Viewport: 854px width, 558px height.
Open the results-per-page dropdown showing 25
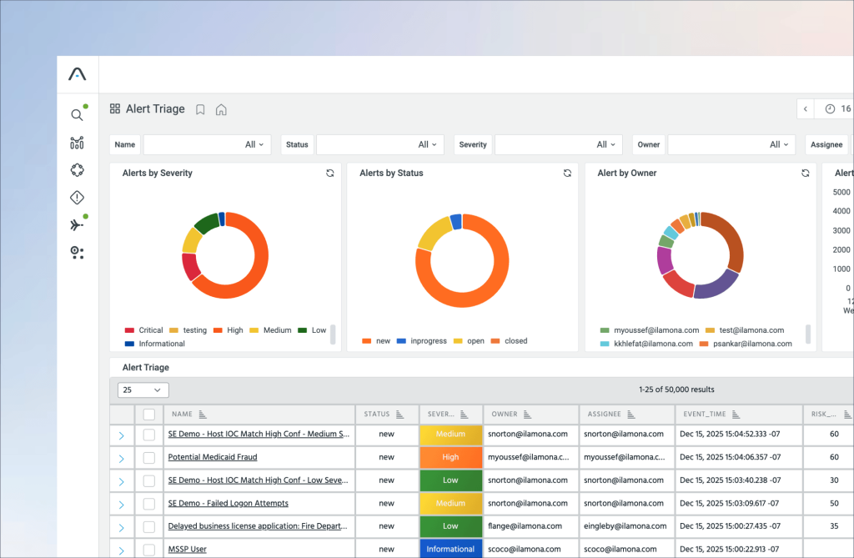[x=143, y=390]
